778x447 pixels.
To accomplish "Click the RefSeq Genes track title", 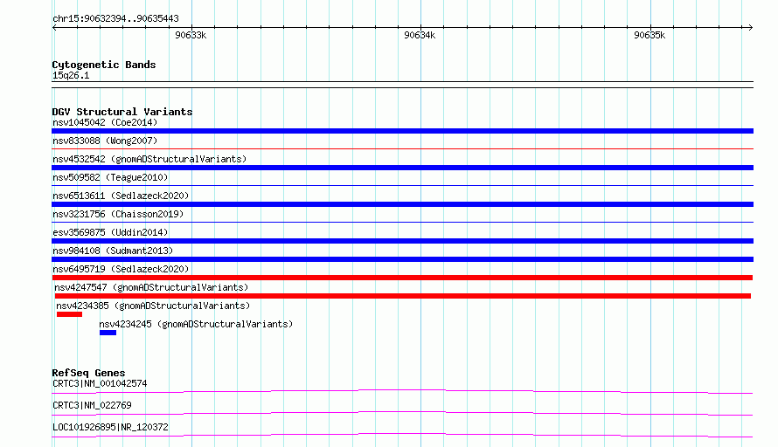I will pos(88,373).
